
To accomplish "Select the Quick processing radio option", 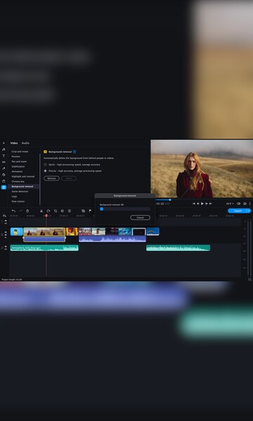I will [45, 165].
